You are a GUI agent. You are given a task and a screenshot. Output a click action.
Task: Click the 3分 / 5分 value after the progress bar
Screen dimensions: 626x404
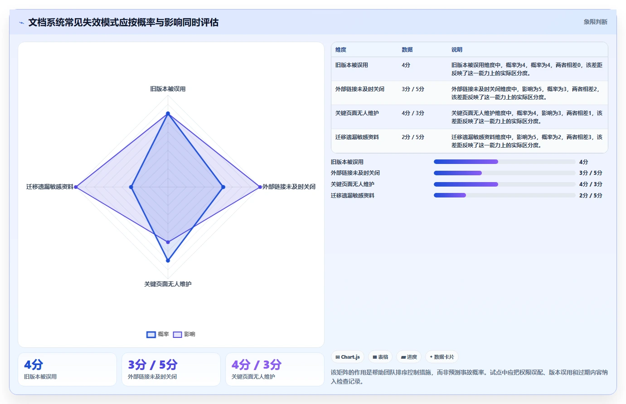pos(591,173)
